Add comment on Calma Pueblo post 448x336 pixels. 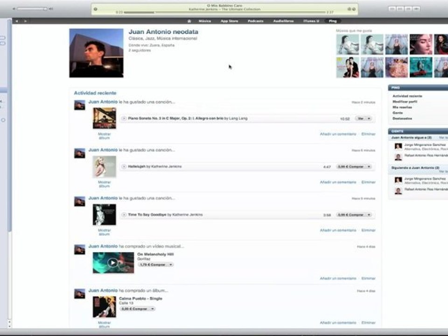click(338, 322)
